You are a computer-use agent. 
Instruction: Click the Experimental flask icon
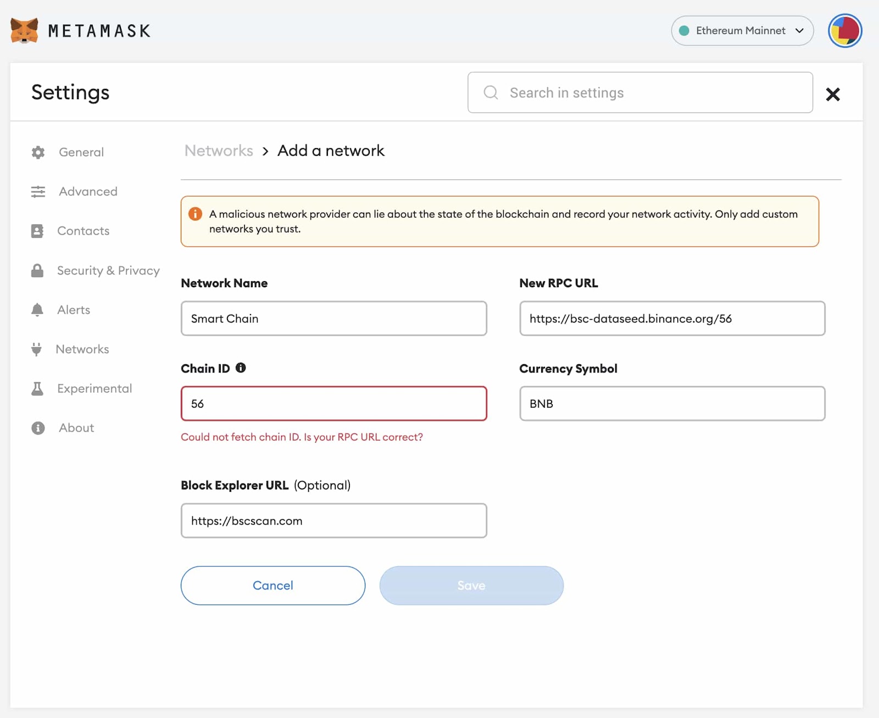[x=37, y=389]
